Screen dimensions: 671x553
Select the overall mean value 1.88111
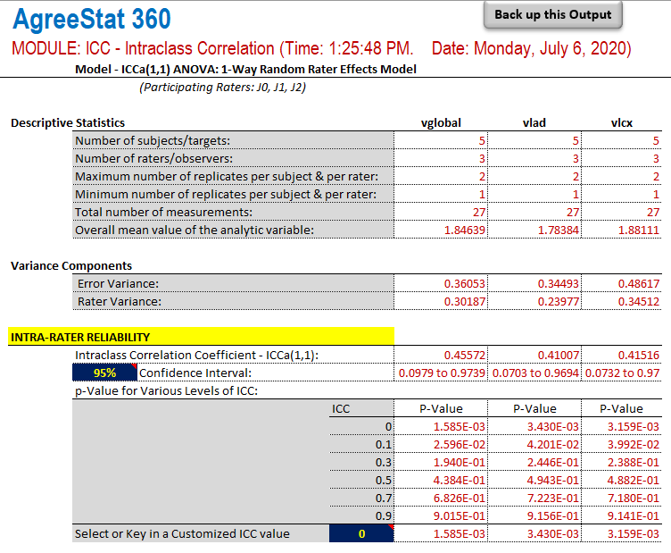pos(639,230)
